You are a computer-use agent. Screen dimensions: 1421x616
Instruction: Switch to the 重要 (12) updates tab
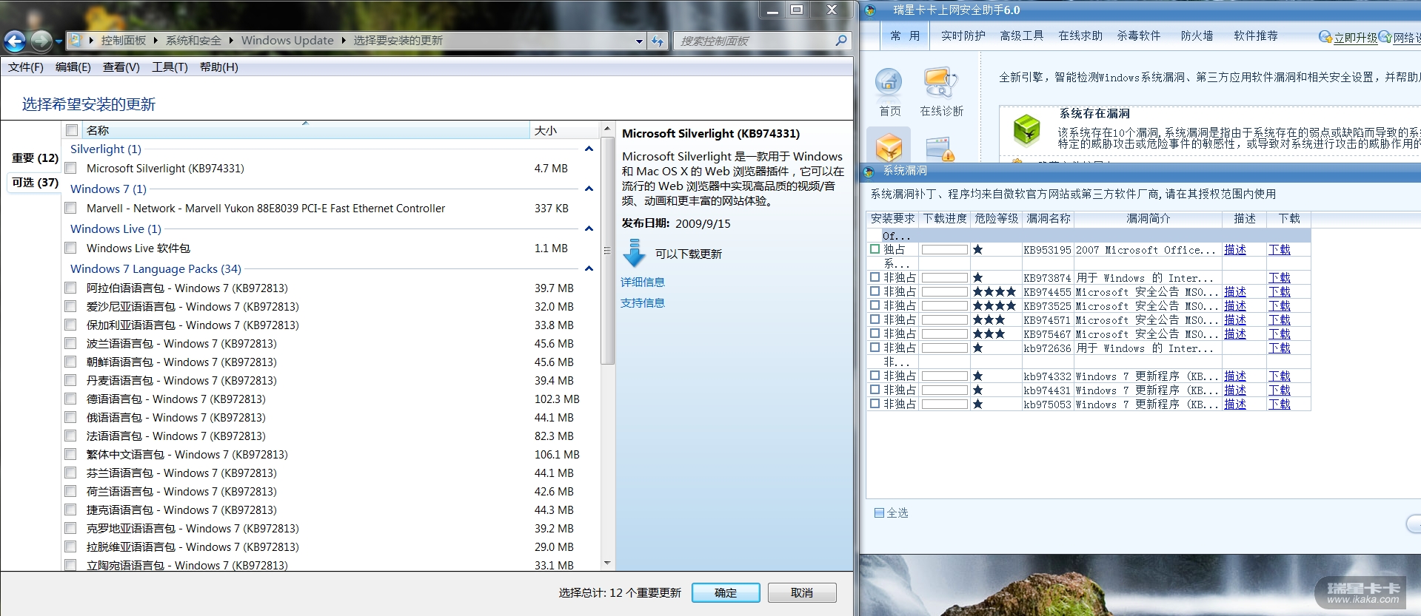tap(35, 158)
